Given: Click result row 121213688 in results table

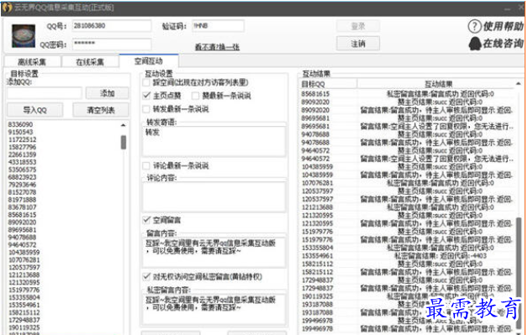Looking at the screenshot, I should [x=407, y=207].
